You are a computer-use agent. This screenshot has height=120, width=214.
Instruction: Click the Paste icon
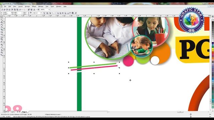(17, 10)
